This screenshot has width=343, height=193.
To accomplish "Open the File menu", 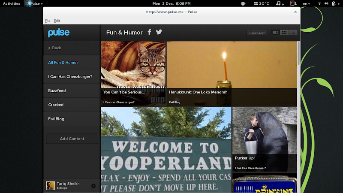I will tap(48, 21).
